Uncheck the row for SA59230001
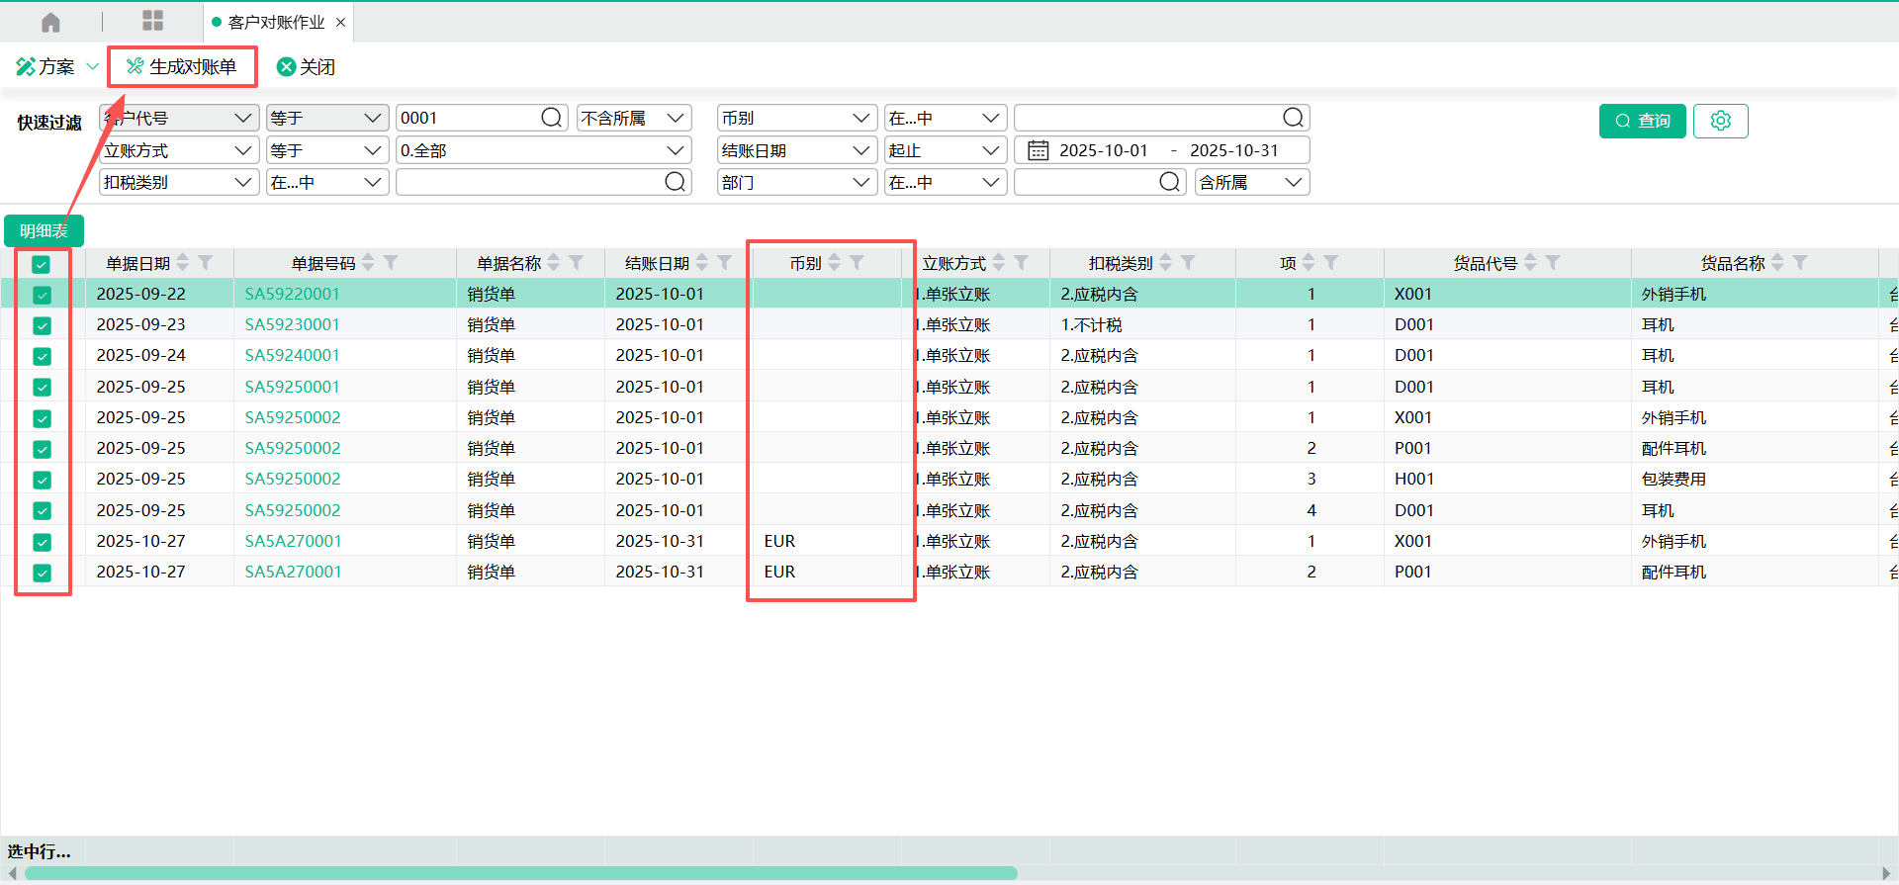This screenshot has width=1899, height=885. click(x=42, y=325)
